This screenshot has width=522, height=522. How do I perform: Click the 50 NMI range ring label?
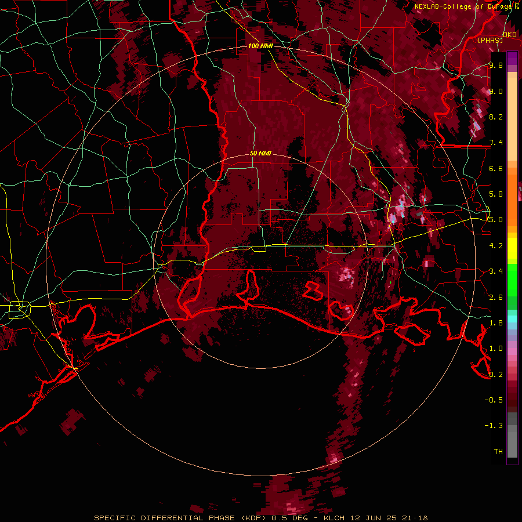(260, 153)
